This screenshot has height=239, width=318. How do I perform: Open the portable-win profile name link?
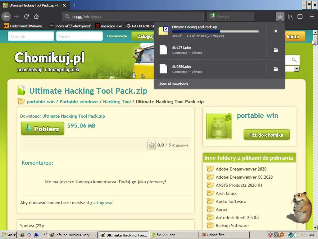coord(257,115)
